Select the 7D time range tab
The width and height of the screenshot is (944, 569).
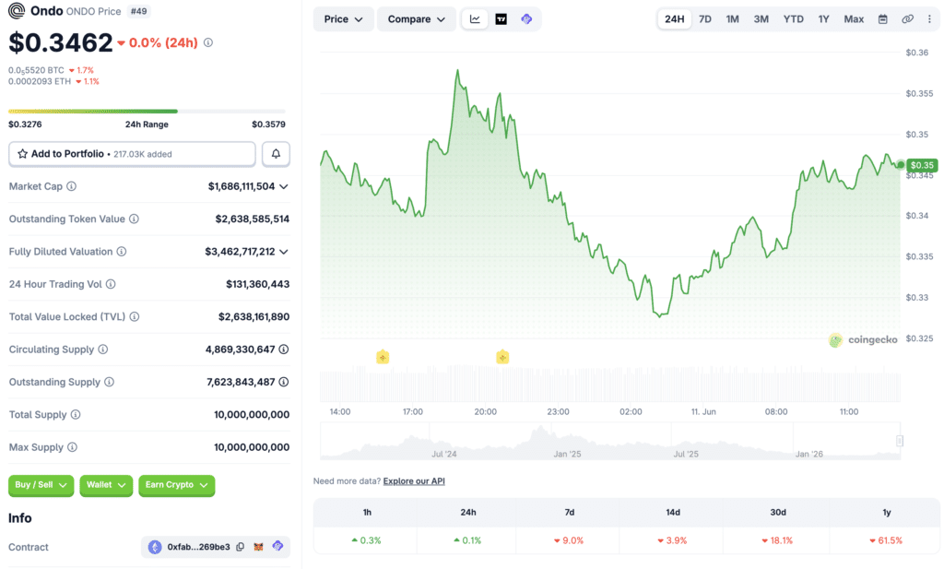pyautogui.click(x=705, y=19)
